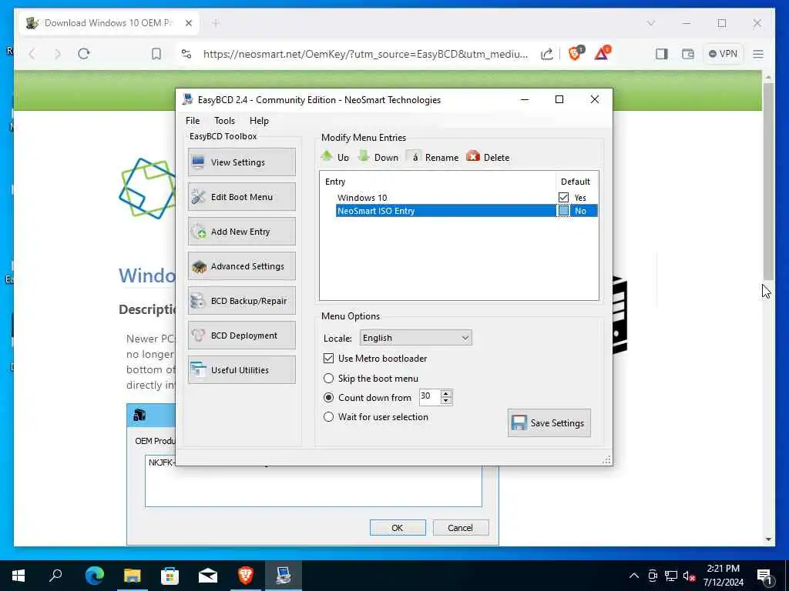The image size is (789, 591).
Task: Open the tab search dropdown chevron
Action: (x=650, y=23)
